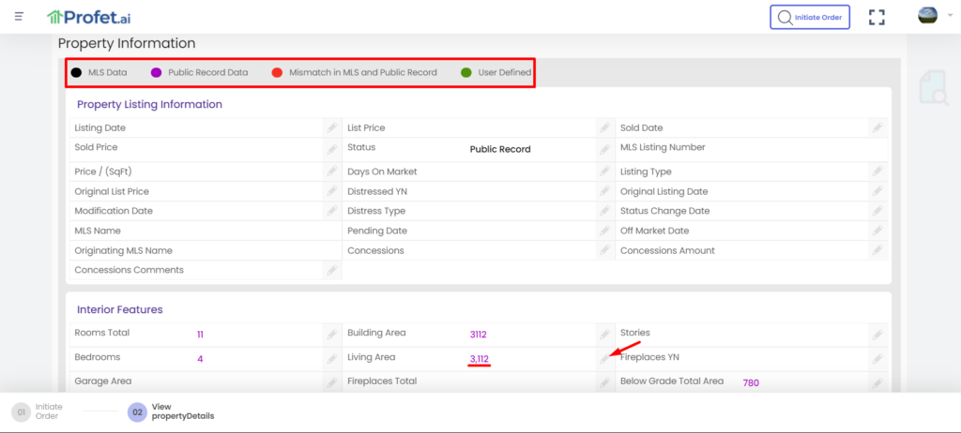This screenshot has width=961, height=433.
Task: Edit the Status field pencil icon
Action: [604, 149]
